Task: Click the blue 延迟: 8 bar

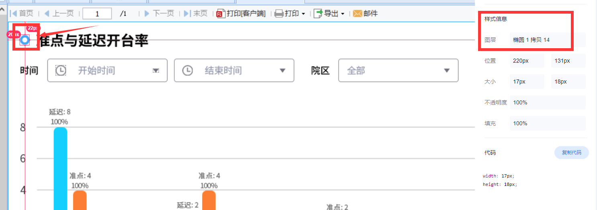Action: click(60, 169)
